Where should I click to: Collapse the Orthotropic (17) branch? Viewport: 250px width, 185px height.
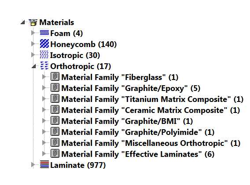(x=33, y=66)
